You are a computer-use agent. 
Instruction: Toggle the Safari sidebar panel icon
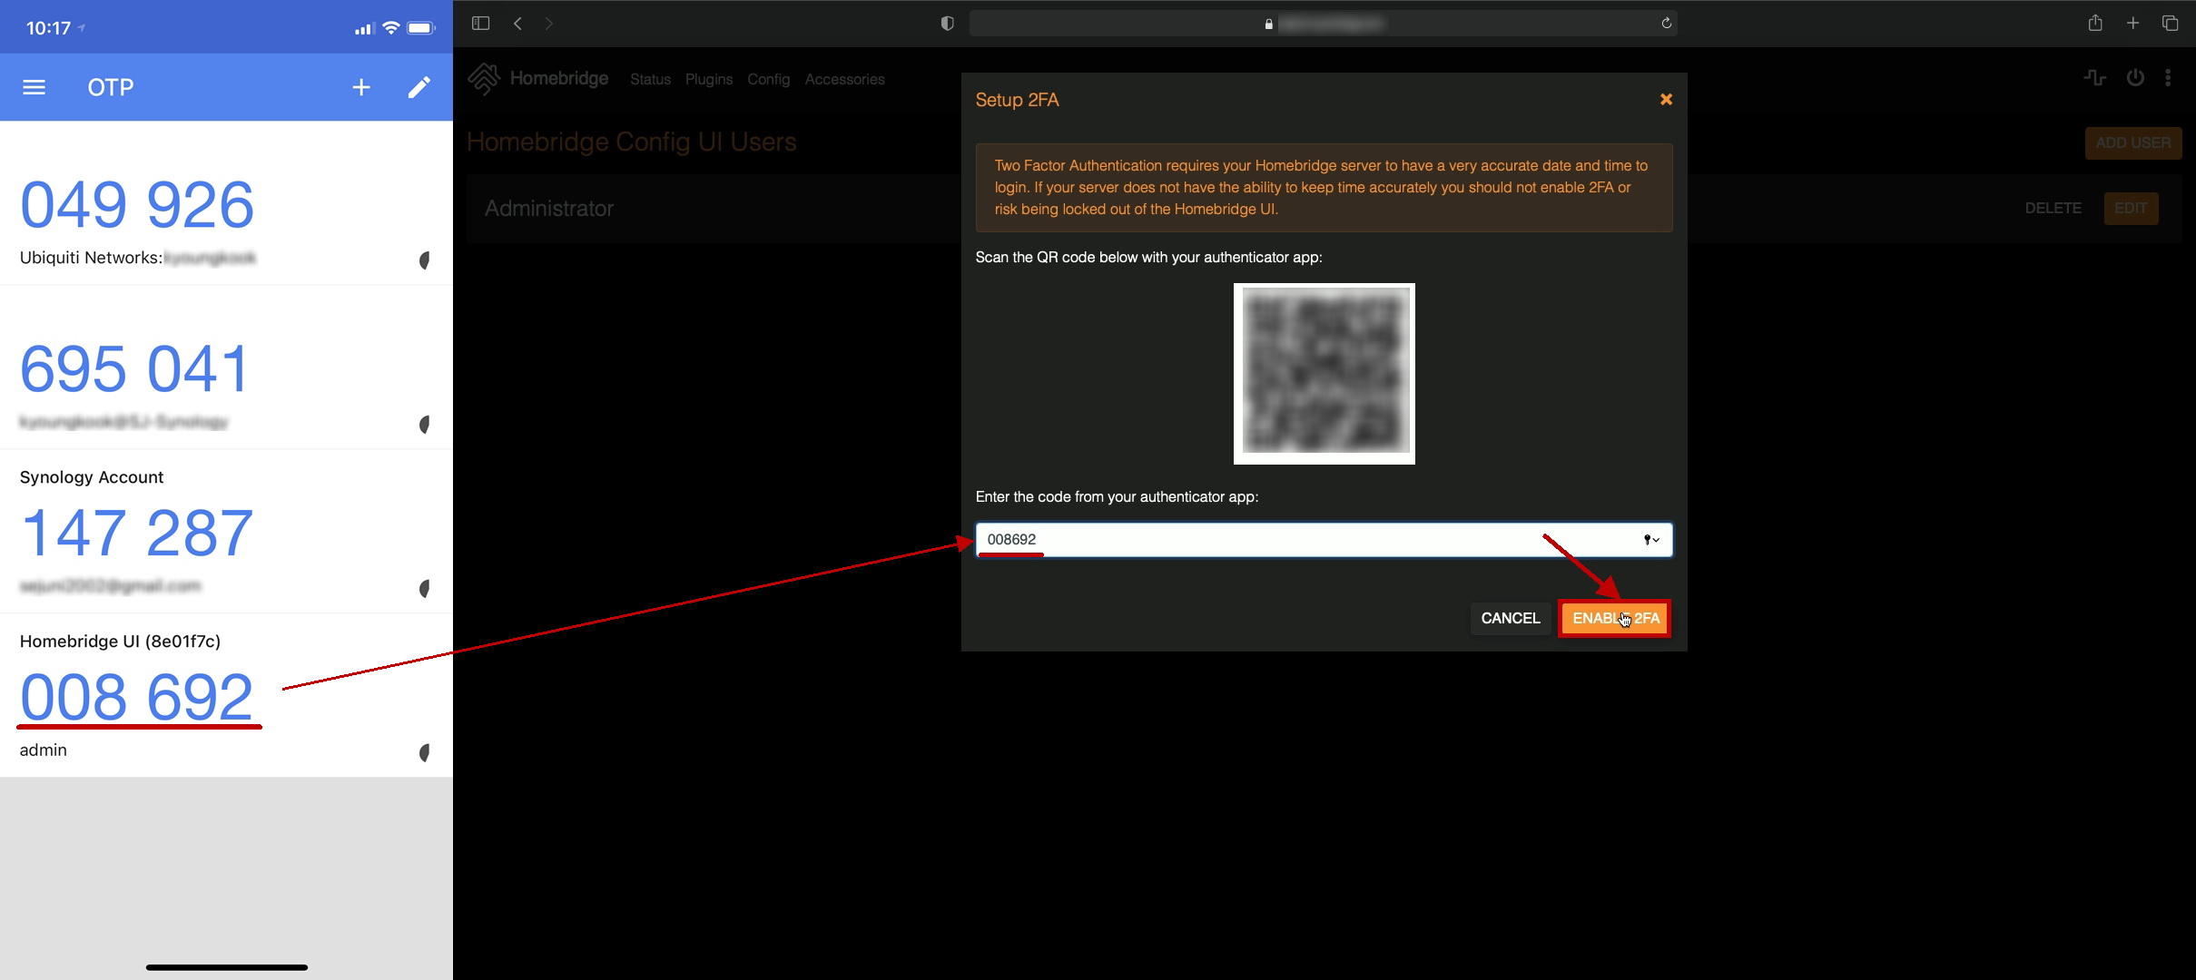tap(480, 24)
